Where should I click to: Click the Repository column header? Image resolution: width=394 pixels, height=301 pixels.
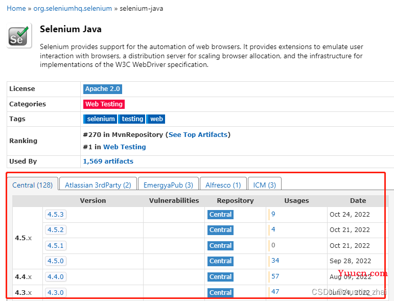pos(235,201)
